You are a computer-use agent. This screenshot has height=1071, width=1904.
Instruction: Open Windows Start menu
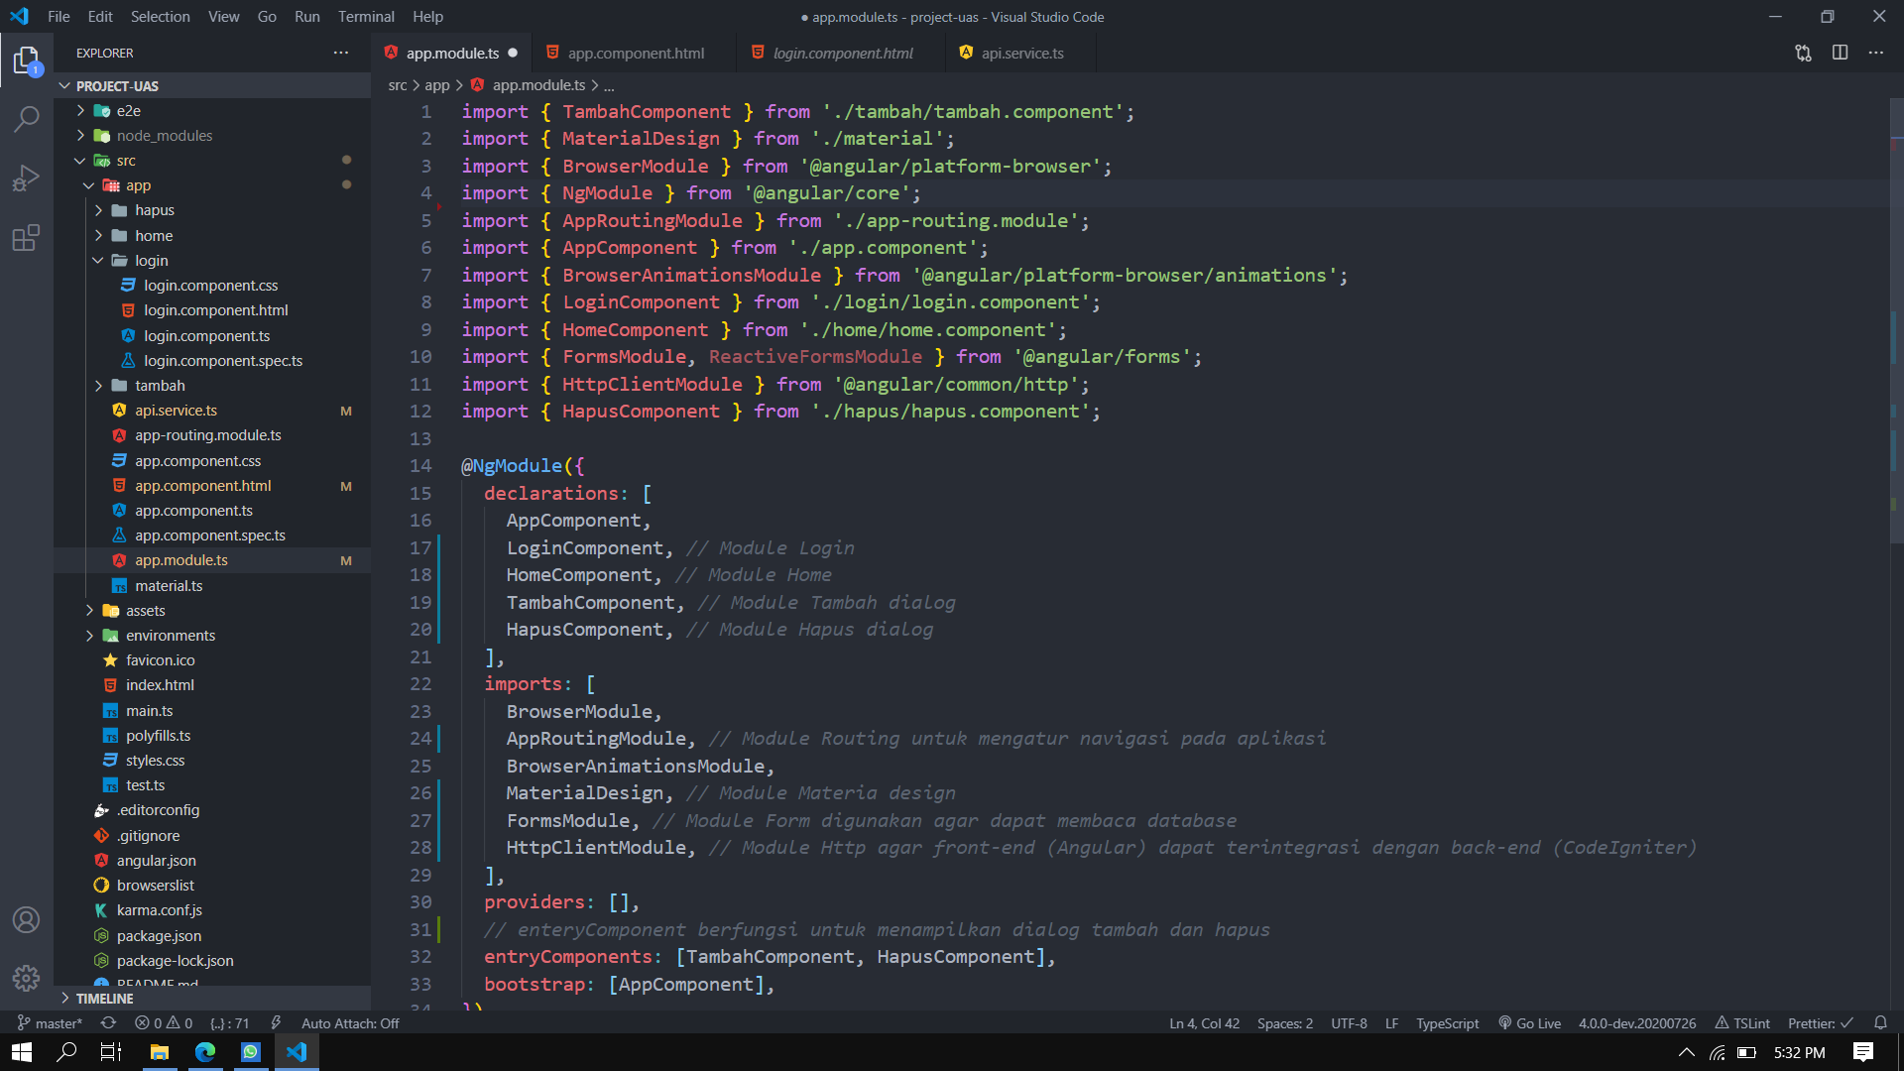coord(22,1052)
